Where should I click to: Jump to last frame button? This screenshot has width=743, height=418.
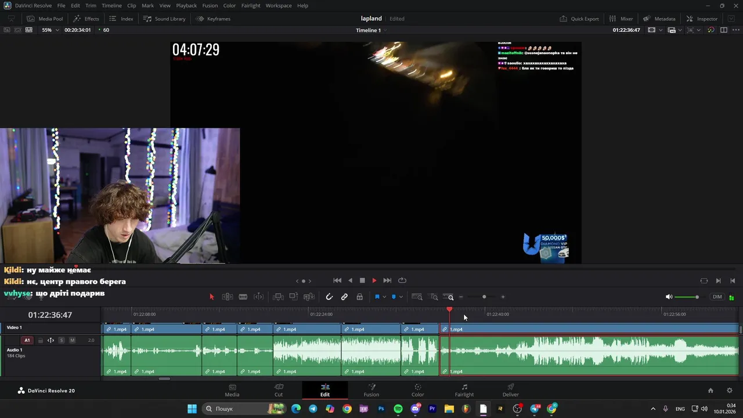(x=387, y=280)
